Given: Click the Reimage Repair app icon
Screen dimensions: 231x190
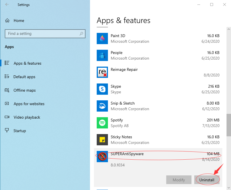Looking at the screenshot, I should [x=102, y=72].
